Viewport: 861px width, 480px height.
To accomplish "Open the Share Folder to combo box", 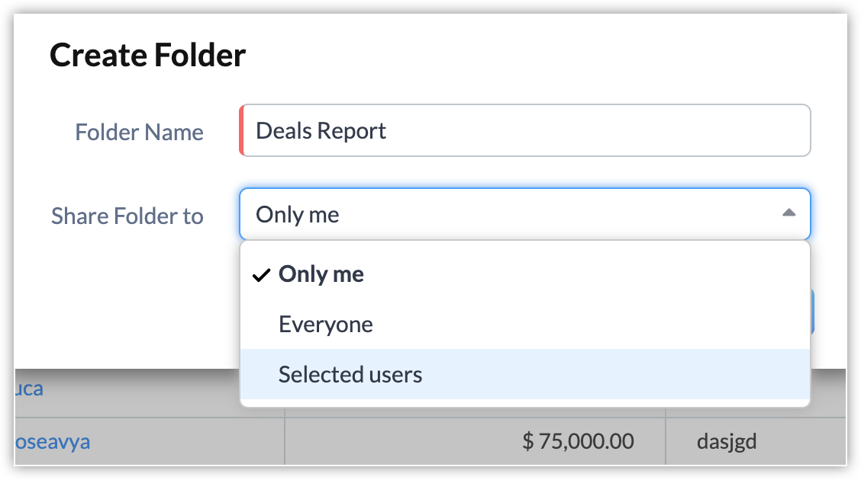I will [x=511, y=214].
